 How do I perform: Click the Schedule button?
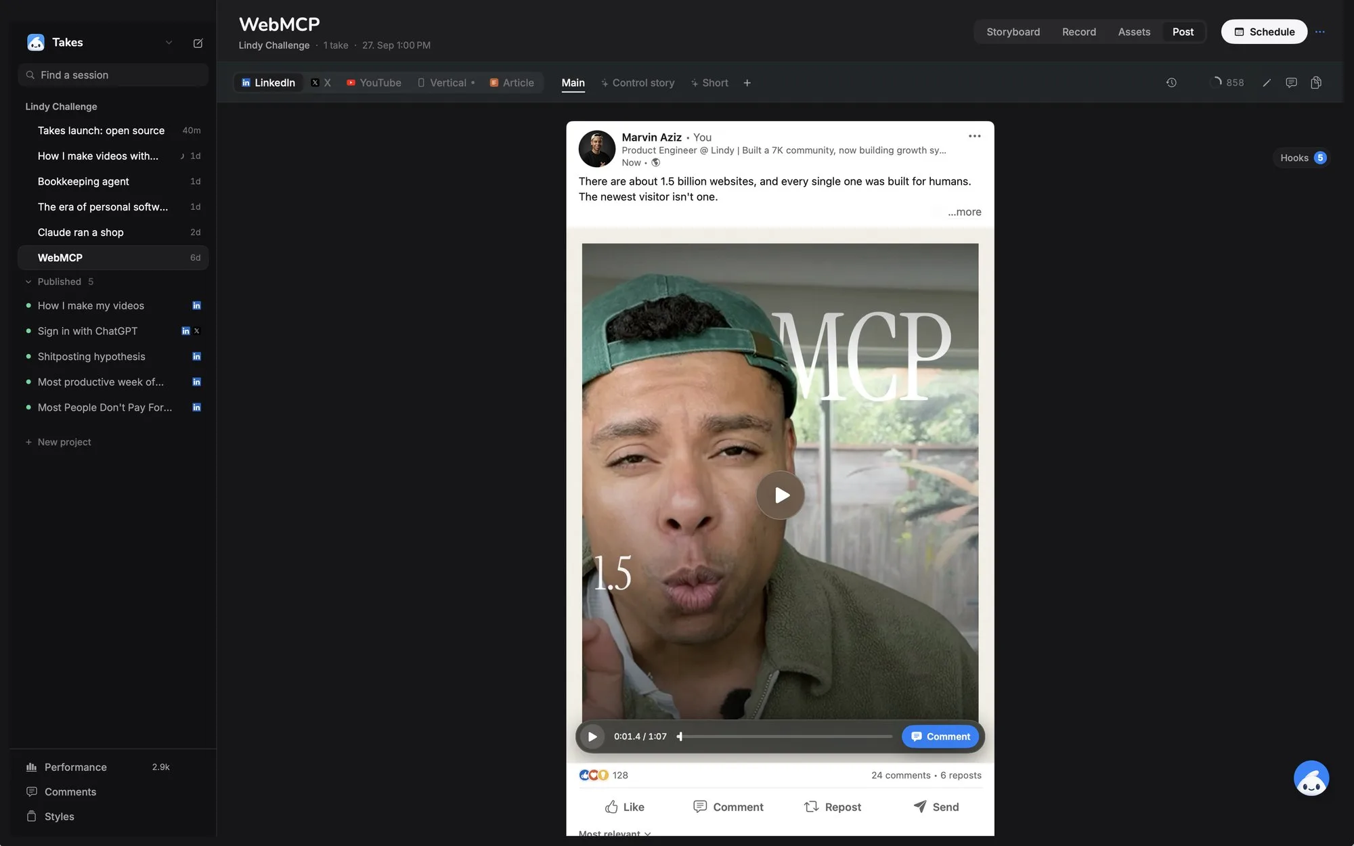(1264, 32)
